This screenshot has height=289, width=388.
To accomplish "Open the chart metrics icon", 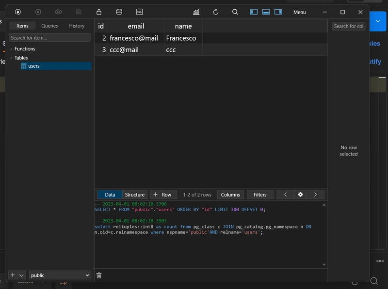I will point(196,12).
